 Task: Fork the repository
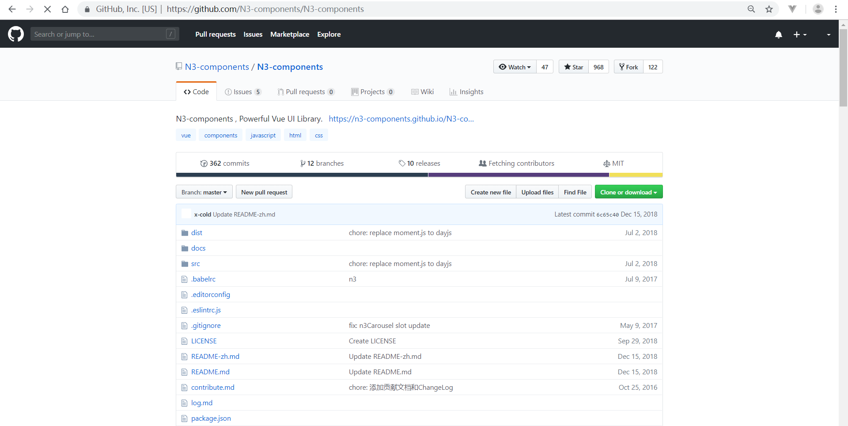click(x=628, y=67)
